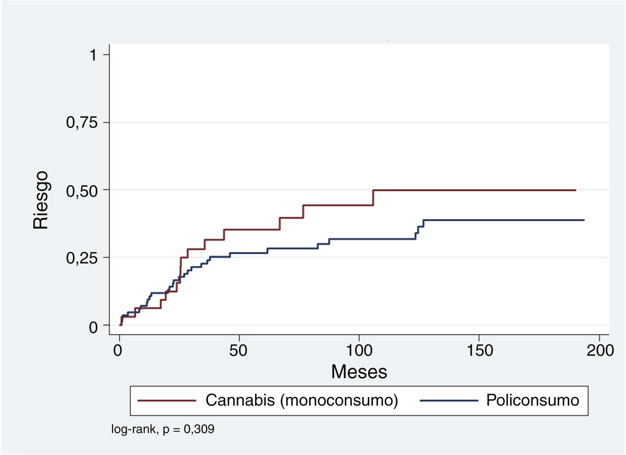This screenshot has height=455, width=626.
Task: Click the Riesgo y-axis title
Action: point(41,200)
